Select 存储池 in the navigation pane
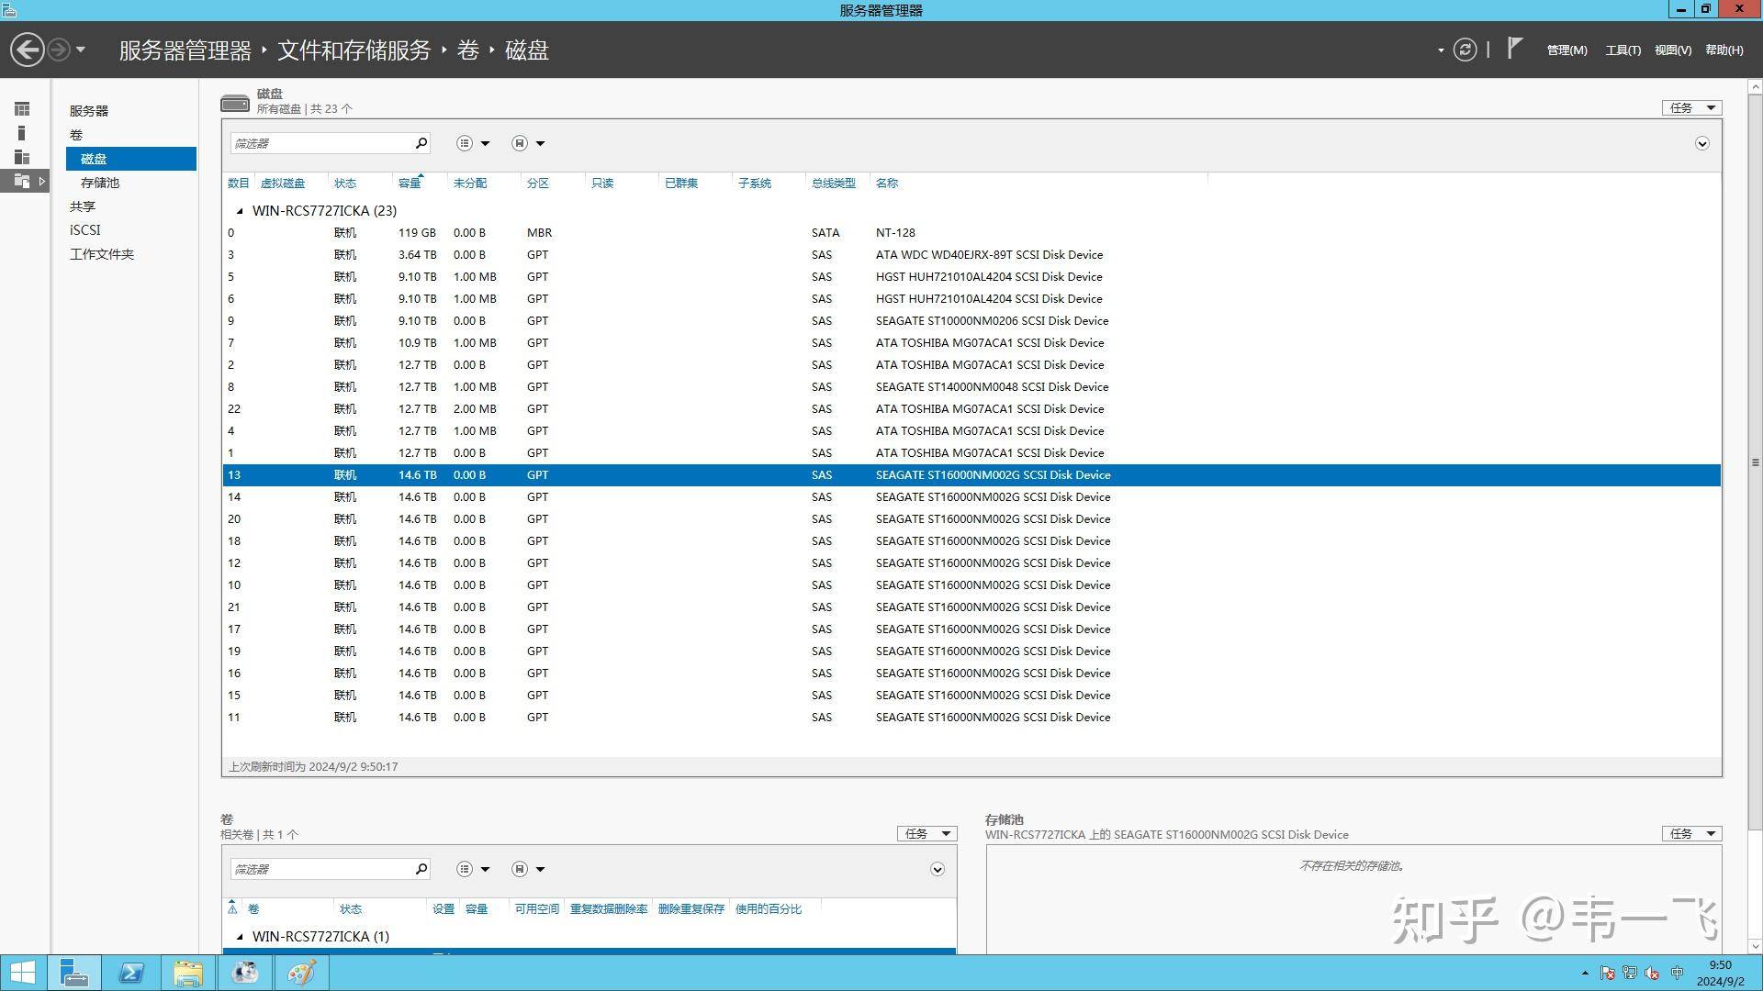Image resolution: width=1763 pixels, height=991 pixels. pos(100,183)
